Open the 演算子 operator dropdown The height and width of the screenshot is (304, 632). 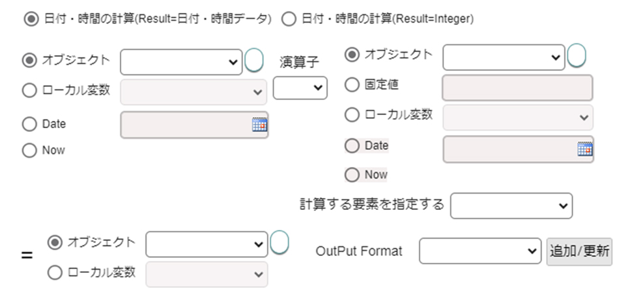click(x=300, y=88)
